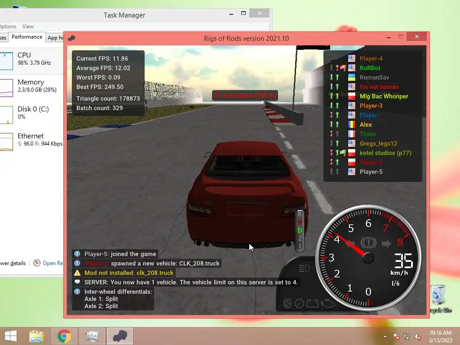Screen dimensions: 460x345
Task: Launch Google Chrome from the taskbar
Action: coord(64,336)
